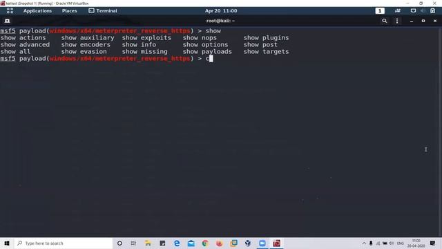Viewport: 442px width, 249px height.
Task: Click the 'show advanced' completion text
Action: point(25,44)
